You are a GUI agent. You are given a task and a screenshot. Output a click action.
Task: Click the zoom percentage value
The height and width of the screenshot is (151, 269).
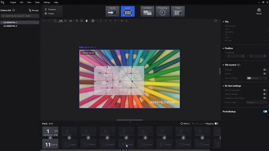61,21
